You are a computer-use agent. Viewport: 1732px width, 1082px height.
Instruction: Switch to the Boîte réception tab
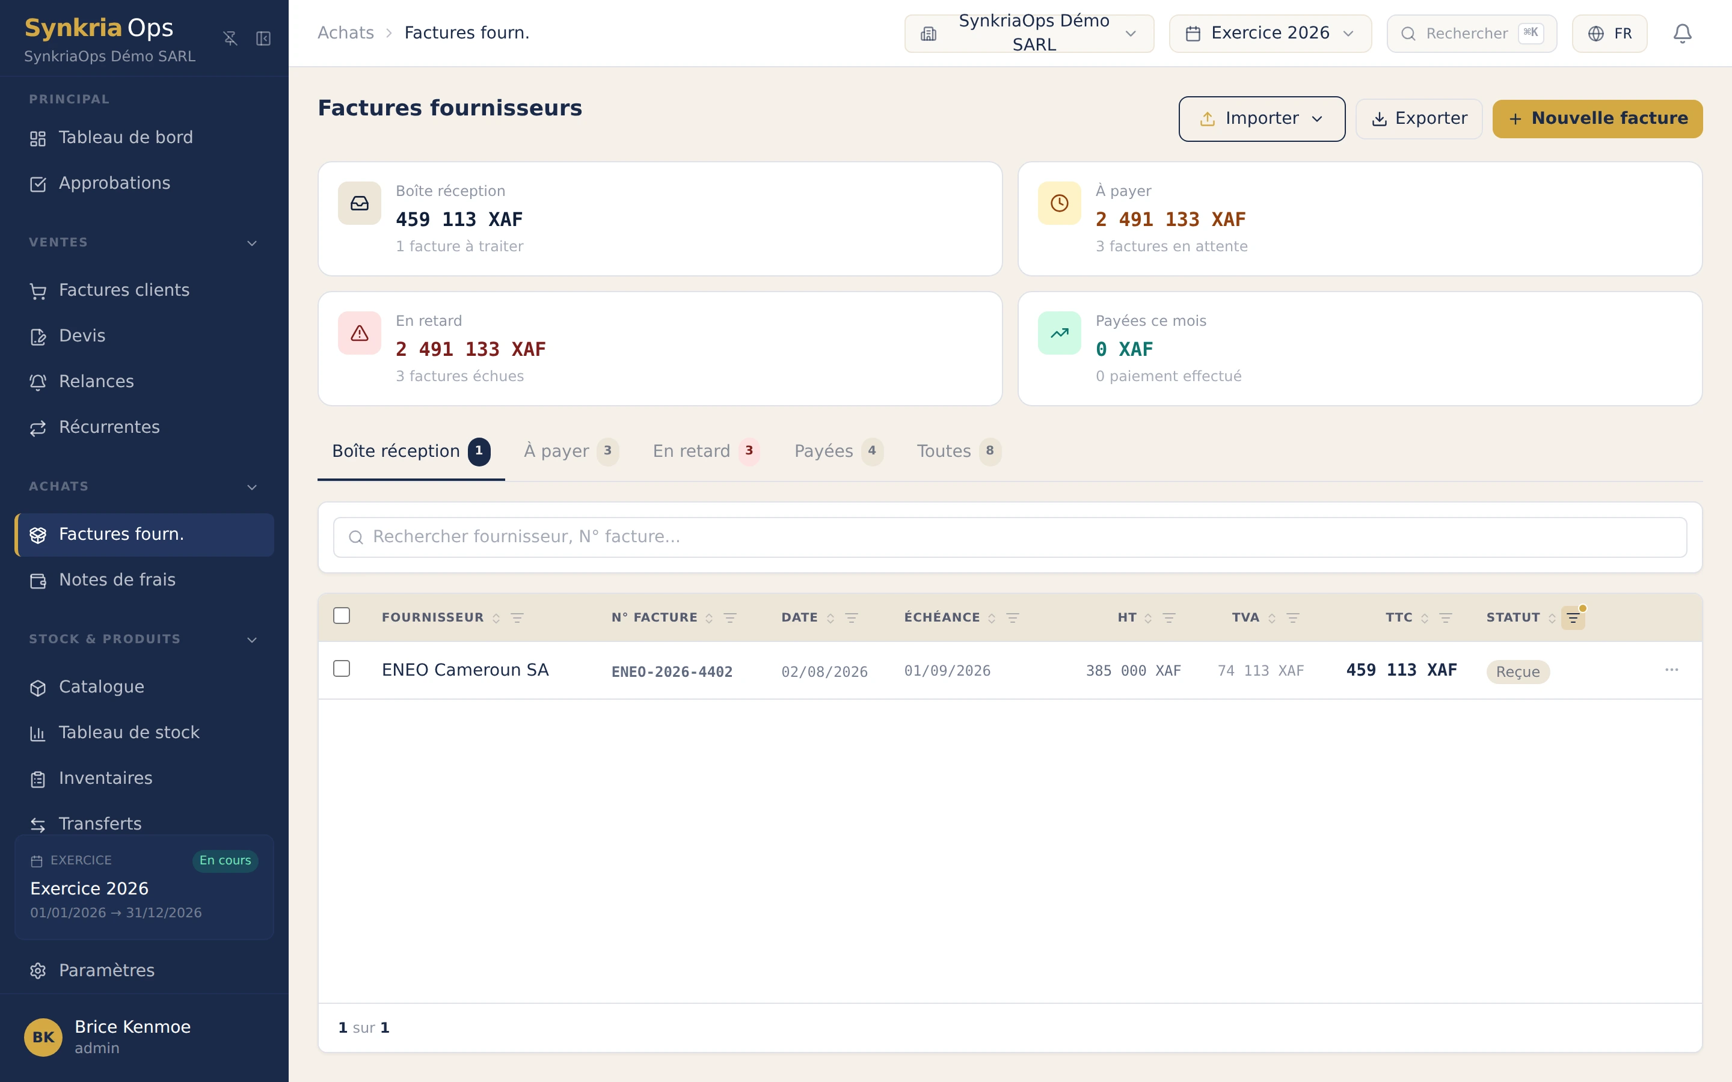pyautogui.click(x=411, y=451)
